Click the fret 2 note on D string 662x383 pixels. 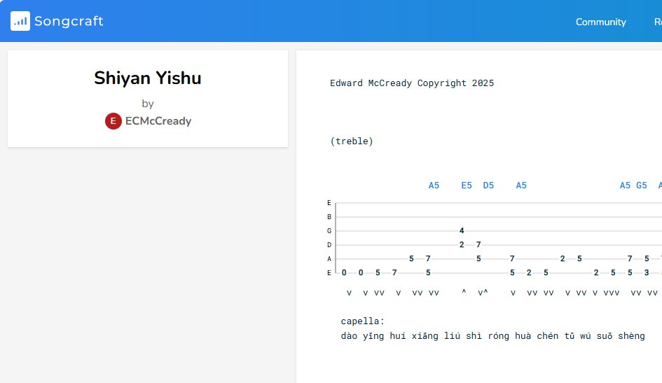[462, 244]
